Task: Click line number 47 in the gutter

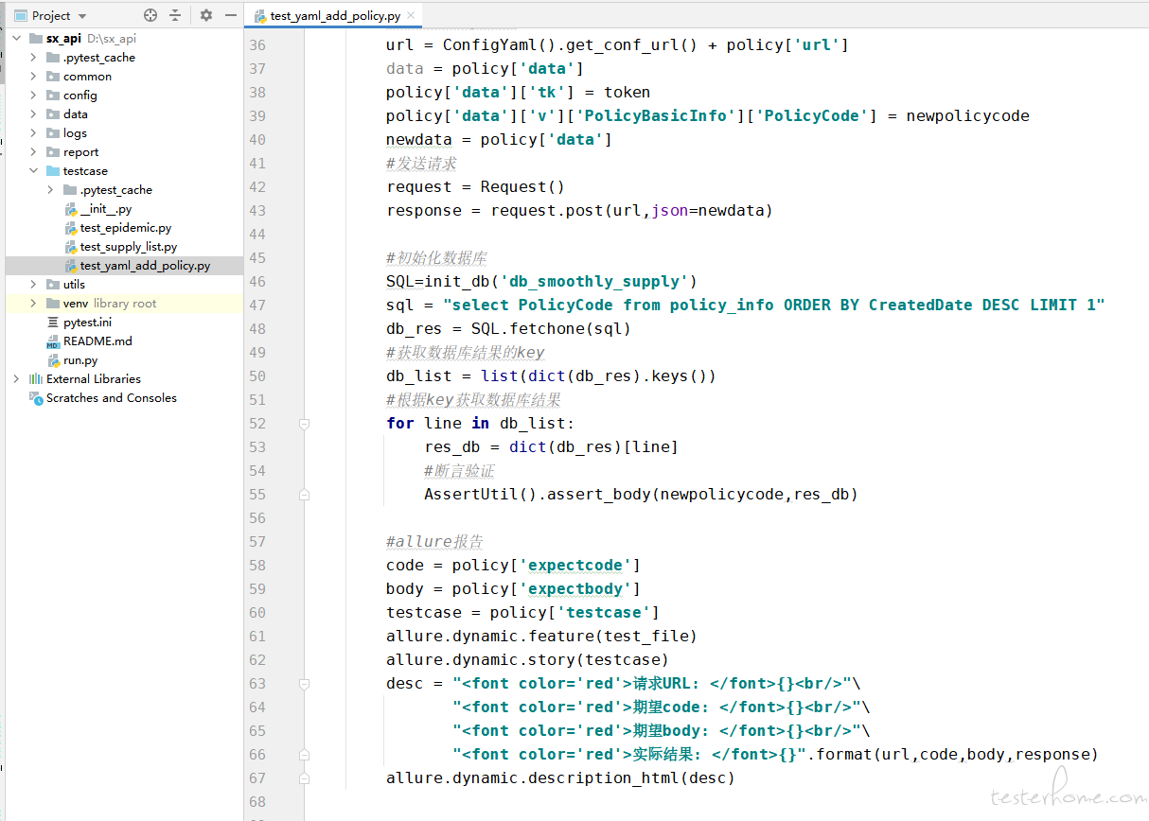Action: click(256, 306)
